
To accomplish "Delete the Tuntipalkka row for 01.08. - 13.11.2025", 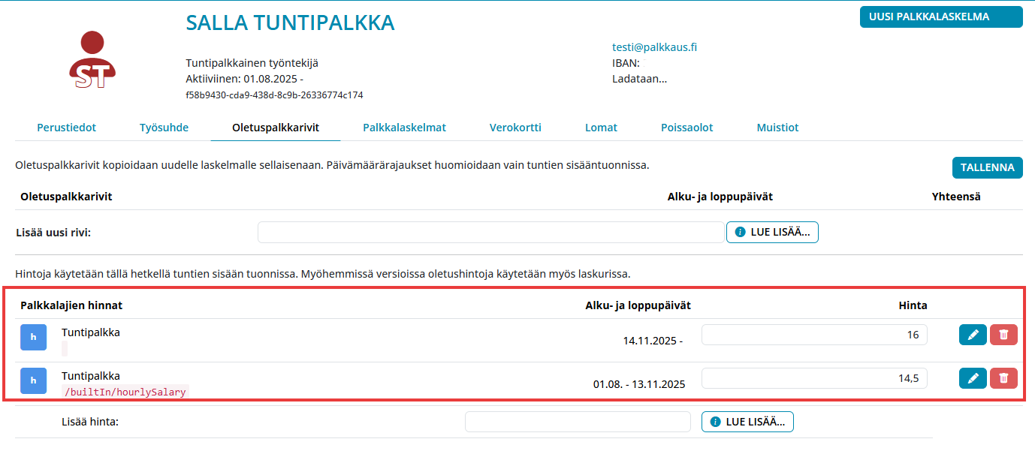I will [1003, 378].
